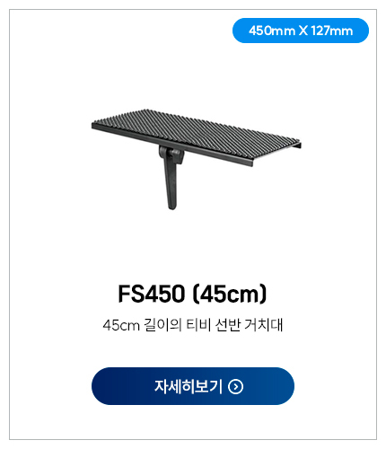
Task: Click the 45cm 길이의 티비 선반 거치대 description
Action: (x=193, y=325)
